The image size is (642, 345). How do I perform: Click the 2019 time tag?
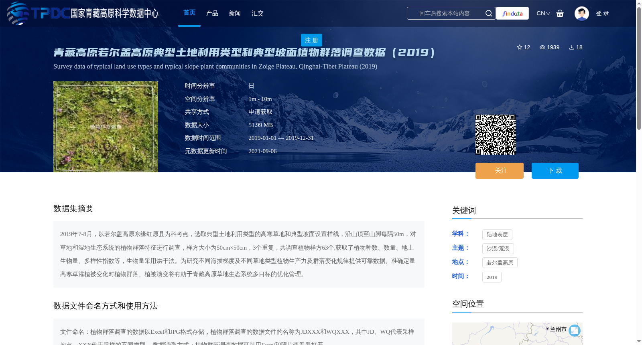pos(492,277)
